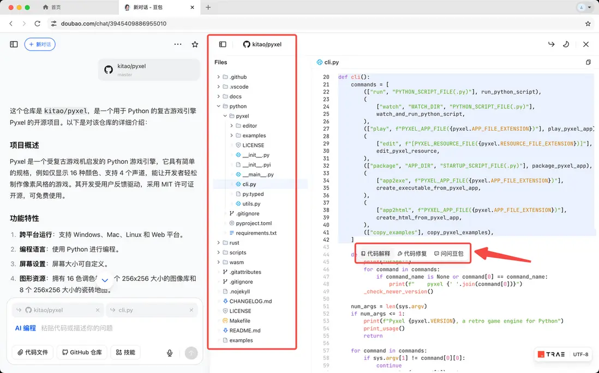Open the three-dot more options menu

(x=178, y=44)
